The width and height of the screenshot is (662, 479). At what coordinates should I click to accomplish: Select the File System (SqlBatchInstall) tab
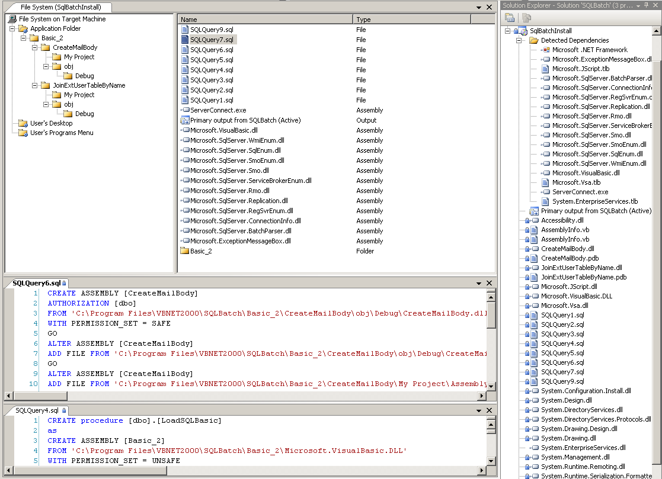coord(61,7)
